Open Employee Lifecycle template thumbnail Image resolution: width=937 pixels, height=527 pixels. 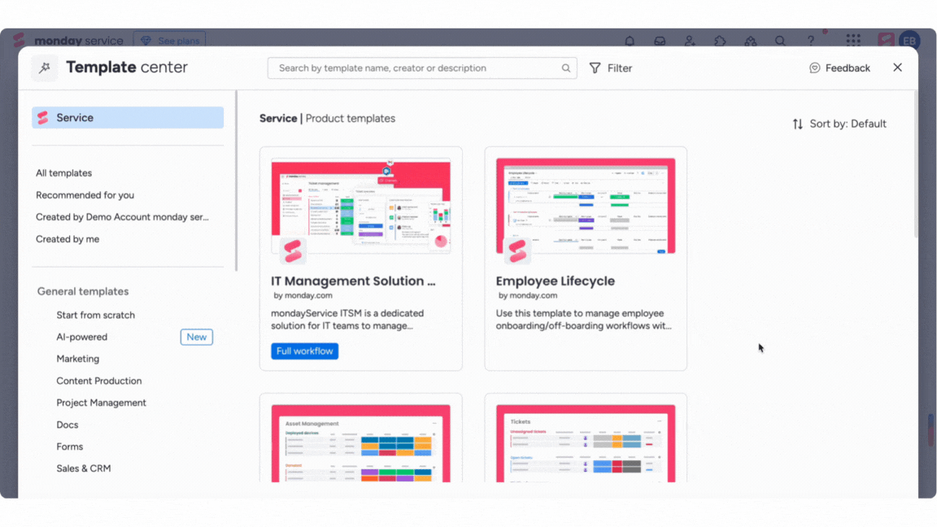click(586, 206)
